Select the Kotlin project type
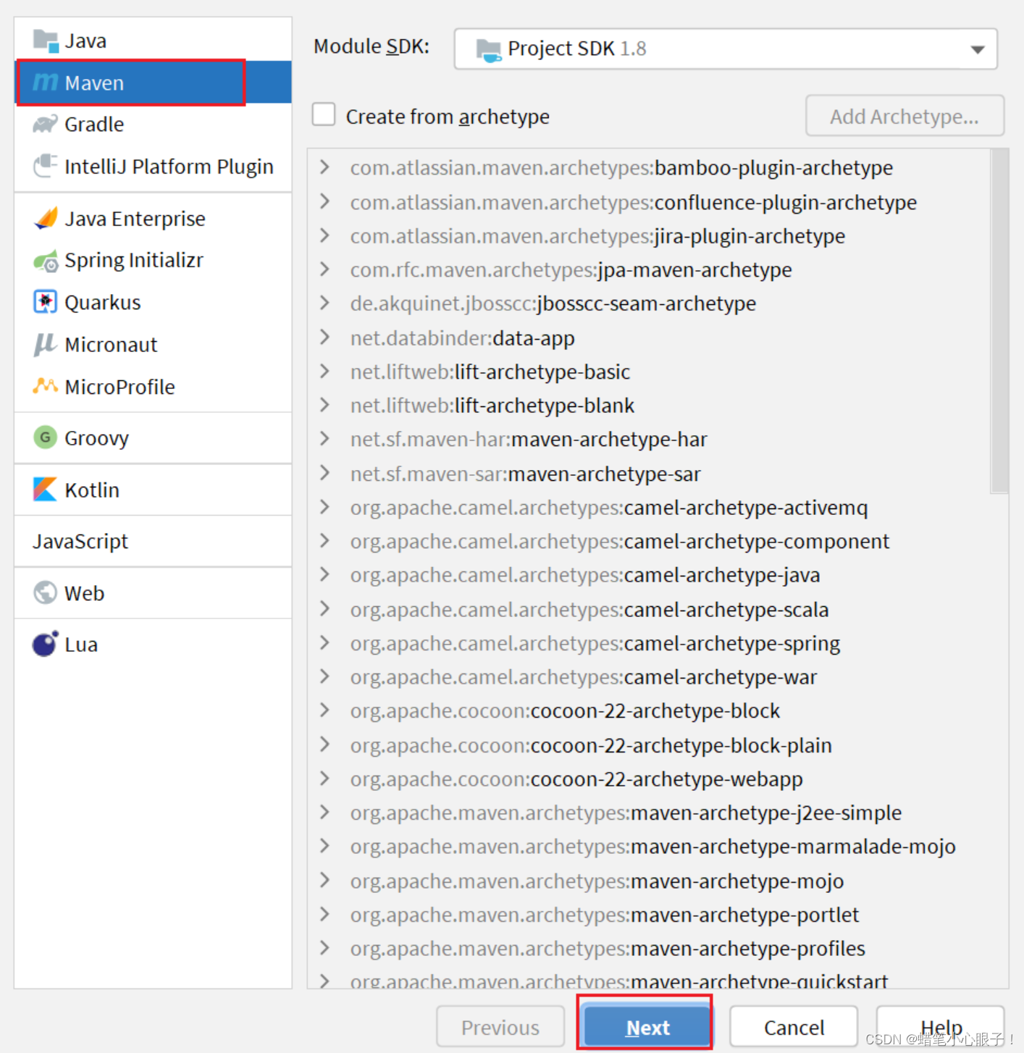Viewport: 1024px width, 1053px height. tap(92, 490)
